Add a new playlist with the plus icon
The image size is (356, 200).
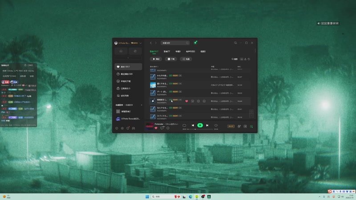(142, 105)
